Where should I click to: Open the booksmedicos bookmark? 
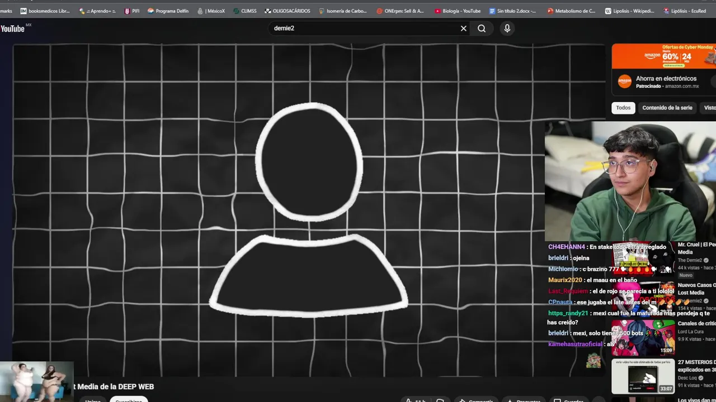point(45,11)
